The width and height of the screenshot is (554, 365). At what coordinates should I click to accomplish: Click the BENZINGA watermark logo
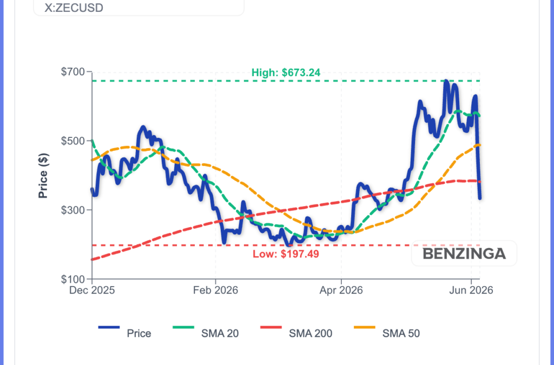tap(464, 254)
